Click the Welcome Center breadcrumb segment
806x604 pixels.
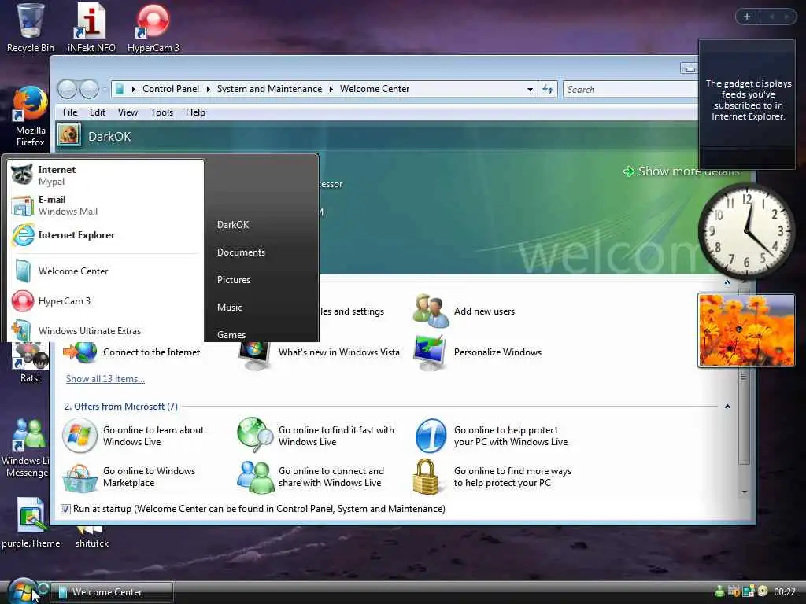(375, 89)
